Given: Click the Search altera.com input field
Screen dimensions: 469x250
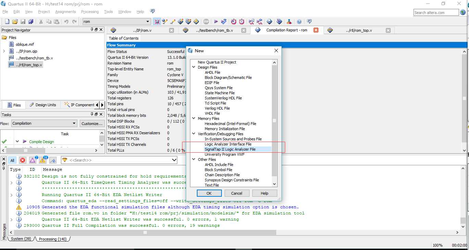Looking at the screenshot, I should [x=436, y=12].
